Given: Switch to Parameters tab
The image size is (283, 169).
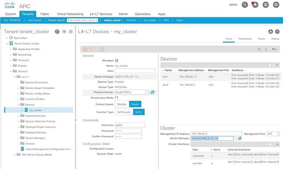Looking at the screenshot, I should (x=245, y=39).
